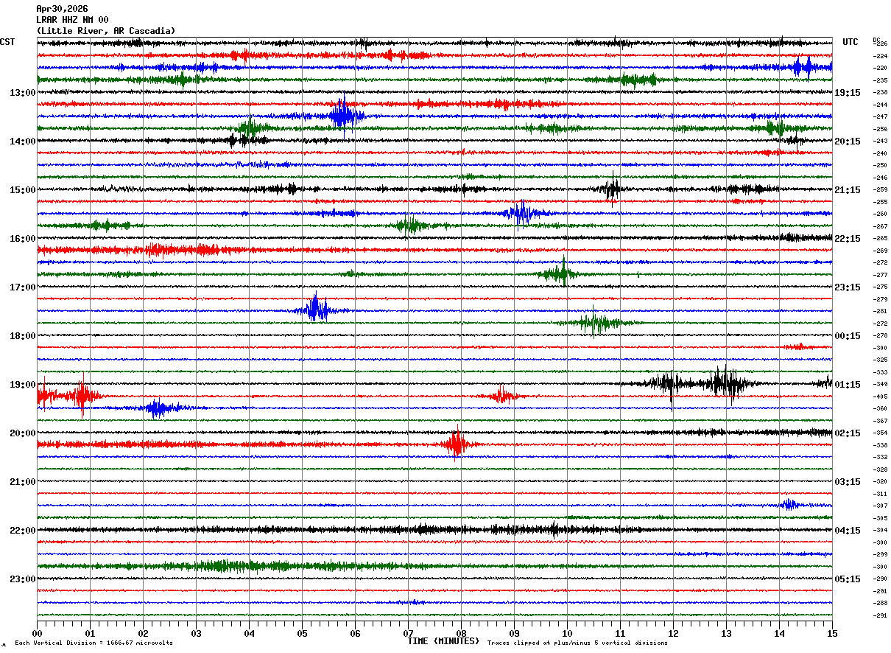Click the vertical division microvolts footnote
Screen dimensions: 891x653
(94, 643)
